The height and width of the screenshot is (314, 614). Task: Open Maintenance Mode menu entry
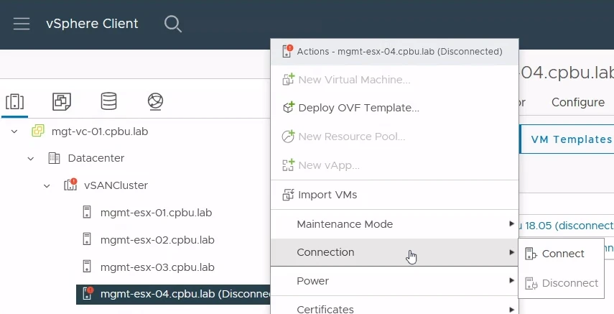tap(395, 224)
